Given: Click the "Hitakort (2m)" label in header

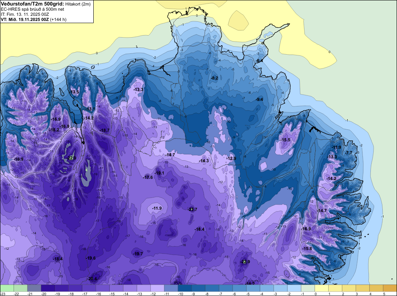Looking at the screenshot, I should click(78, 4).
